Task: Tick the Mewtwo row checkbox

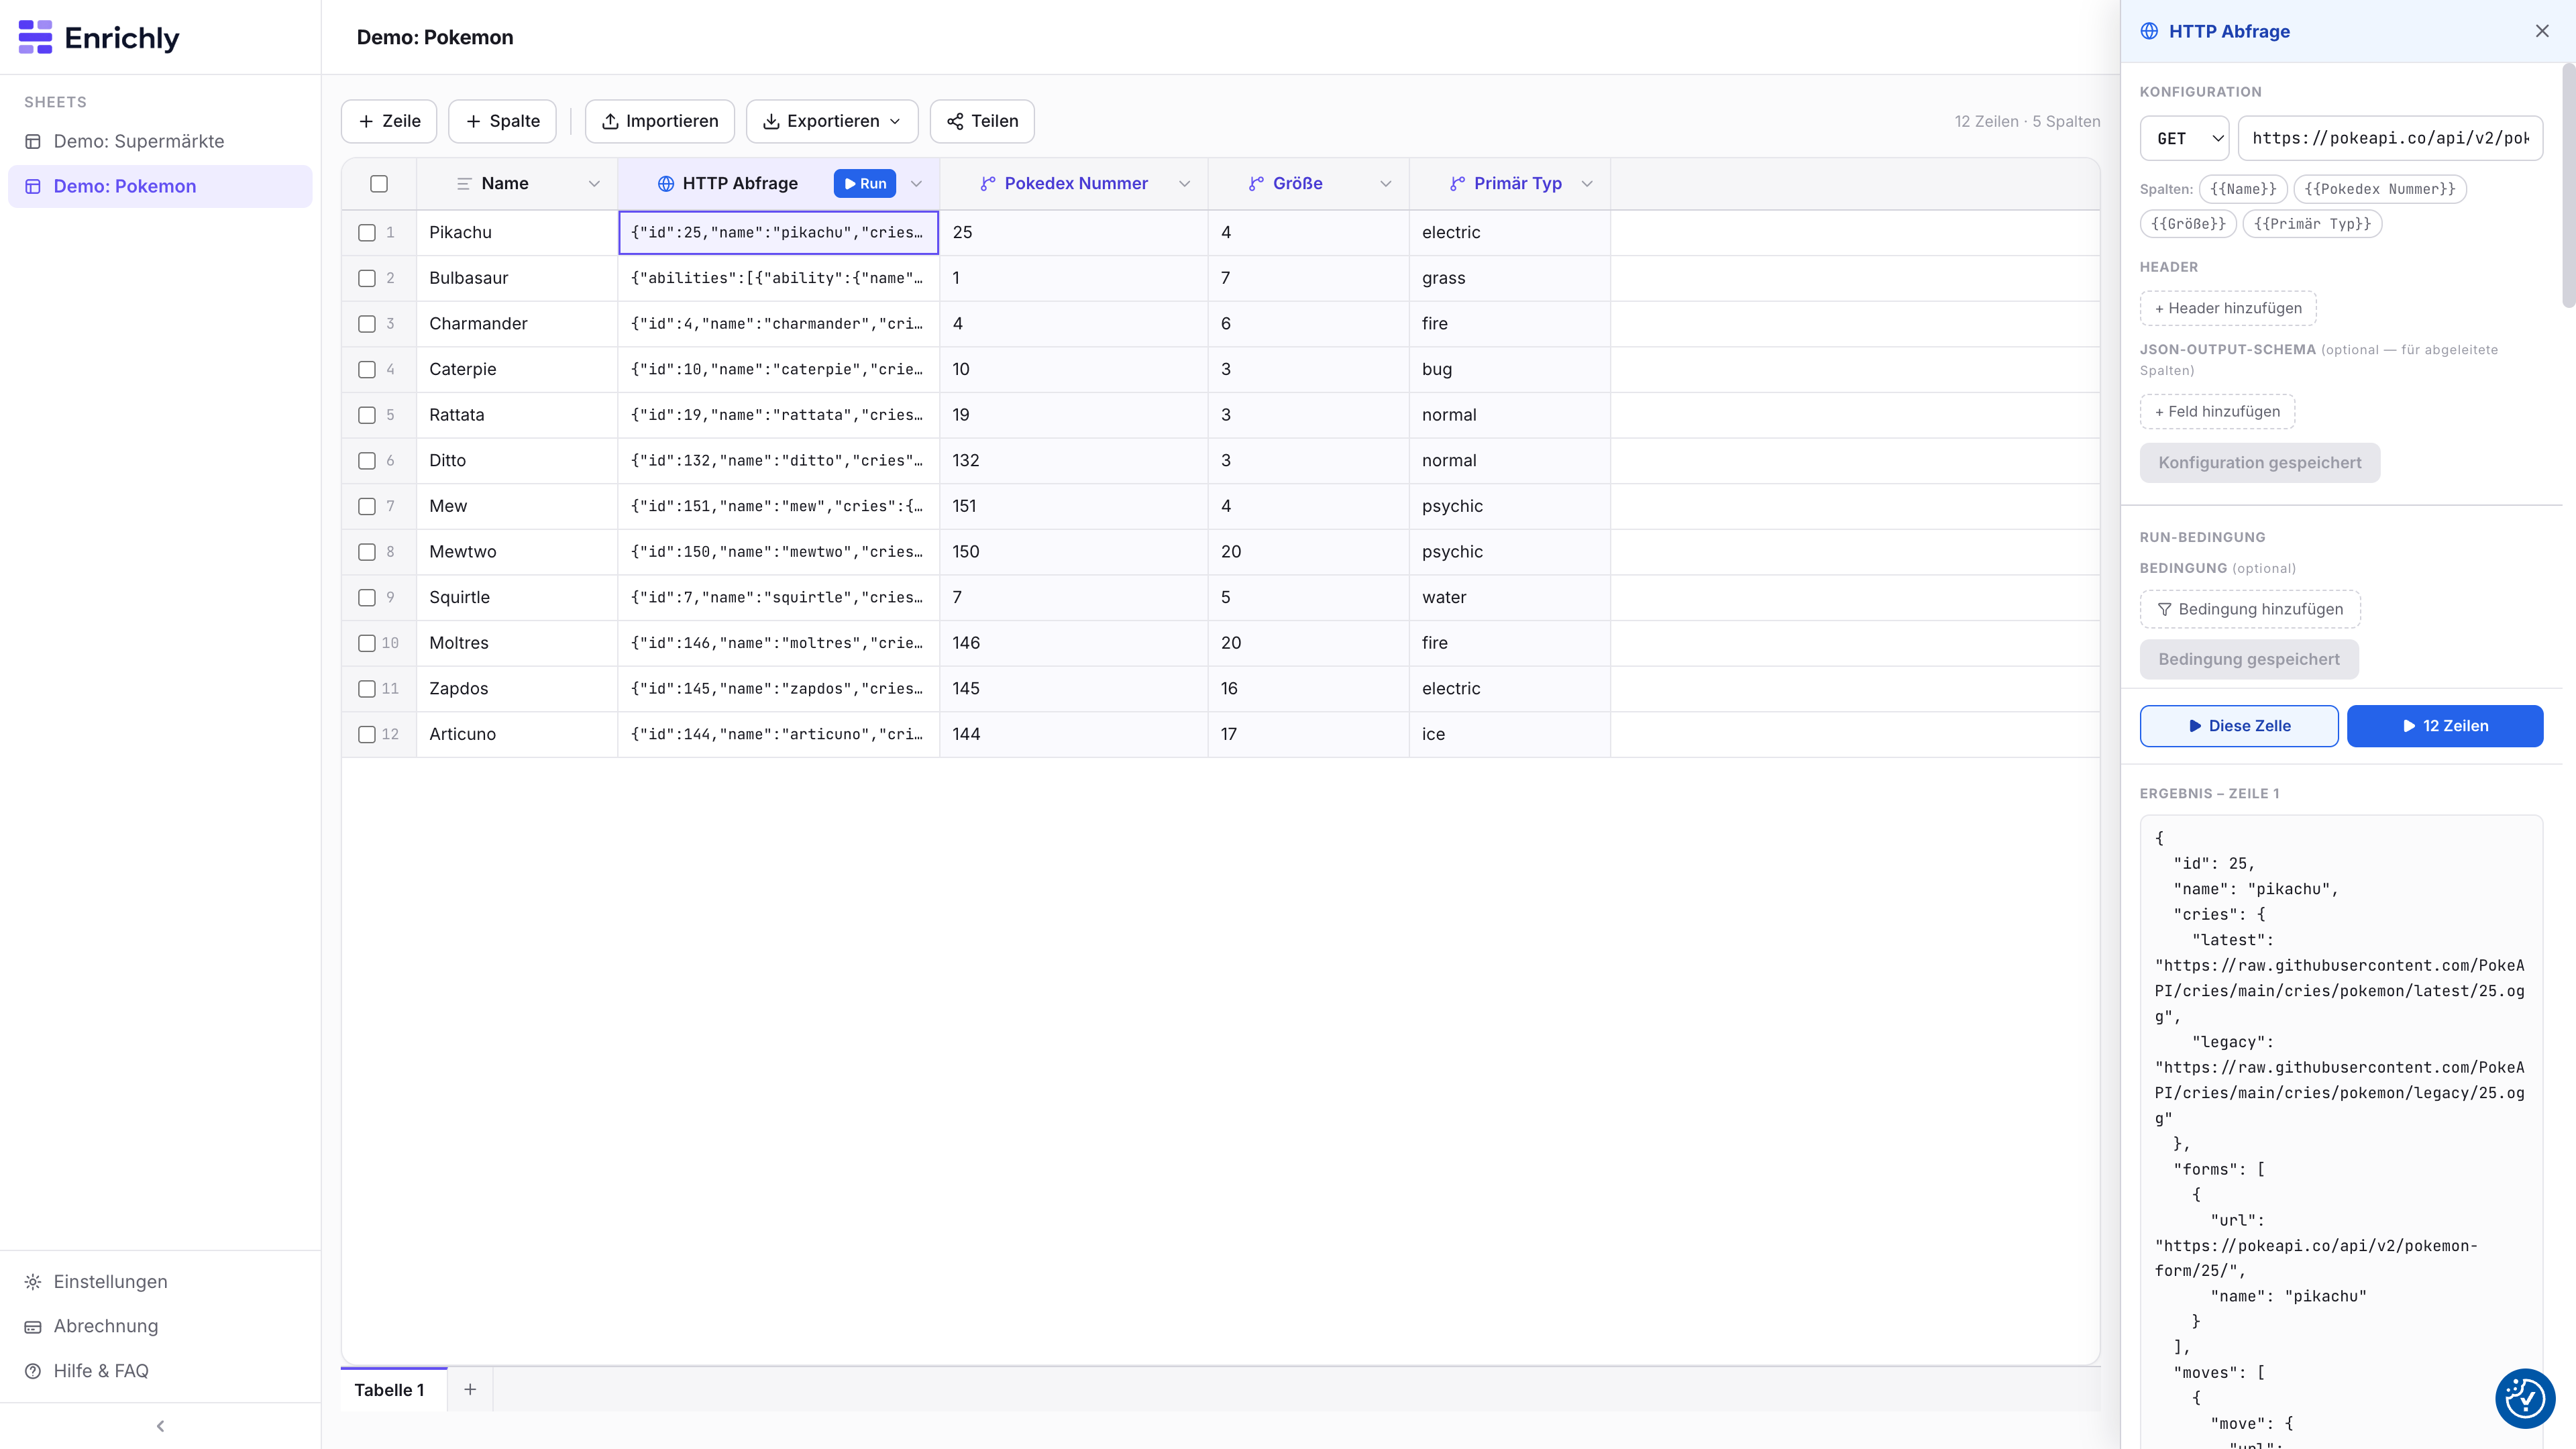Action: [x=367, y=552]
